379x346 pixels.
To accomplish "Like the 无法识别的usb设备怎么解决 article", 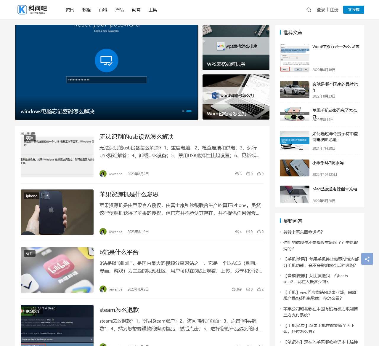I will click(x=259, y=174).
